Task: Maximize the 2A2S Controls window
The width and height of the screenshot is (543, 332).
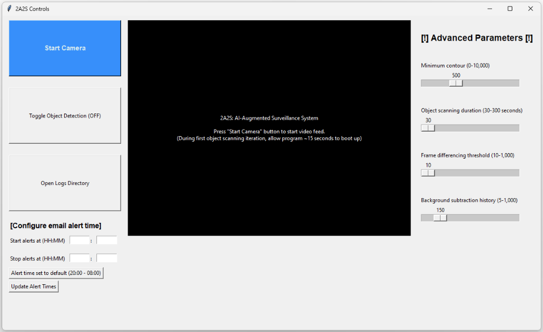Action: [510, 9]
